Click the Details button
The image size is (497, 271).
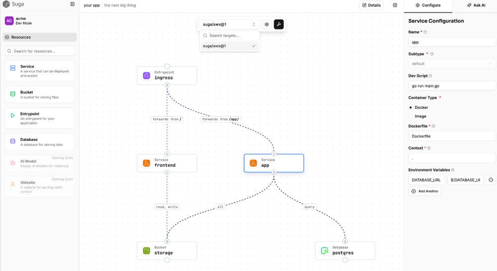pos(372,5)
